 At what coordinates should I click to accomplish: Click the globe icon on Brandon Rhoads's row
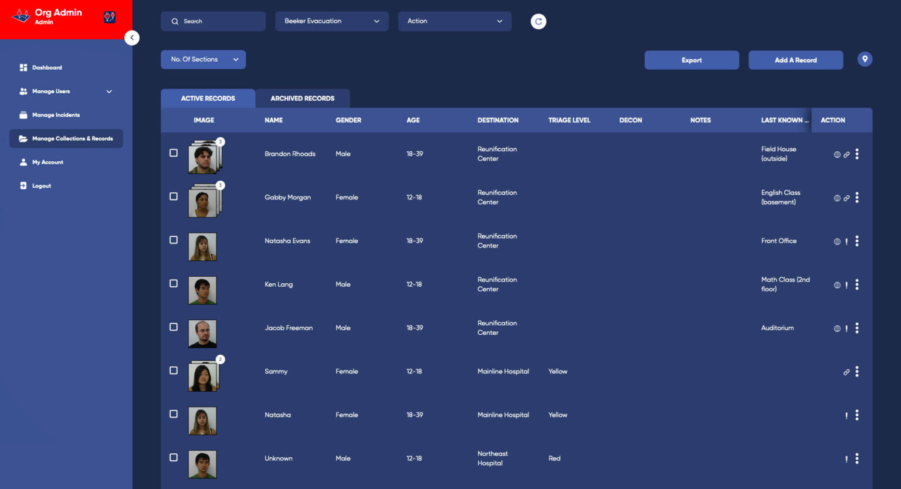(836, 154)
